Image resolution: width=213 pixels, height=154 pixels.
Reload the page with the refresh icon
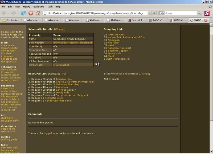[23, 13]
